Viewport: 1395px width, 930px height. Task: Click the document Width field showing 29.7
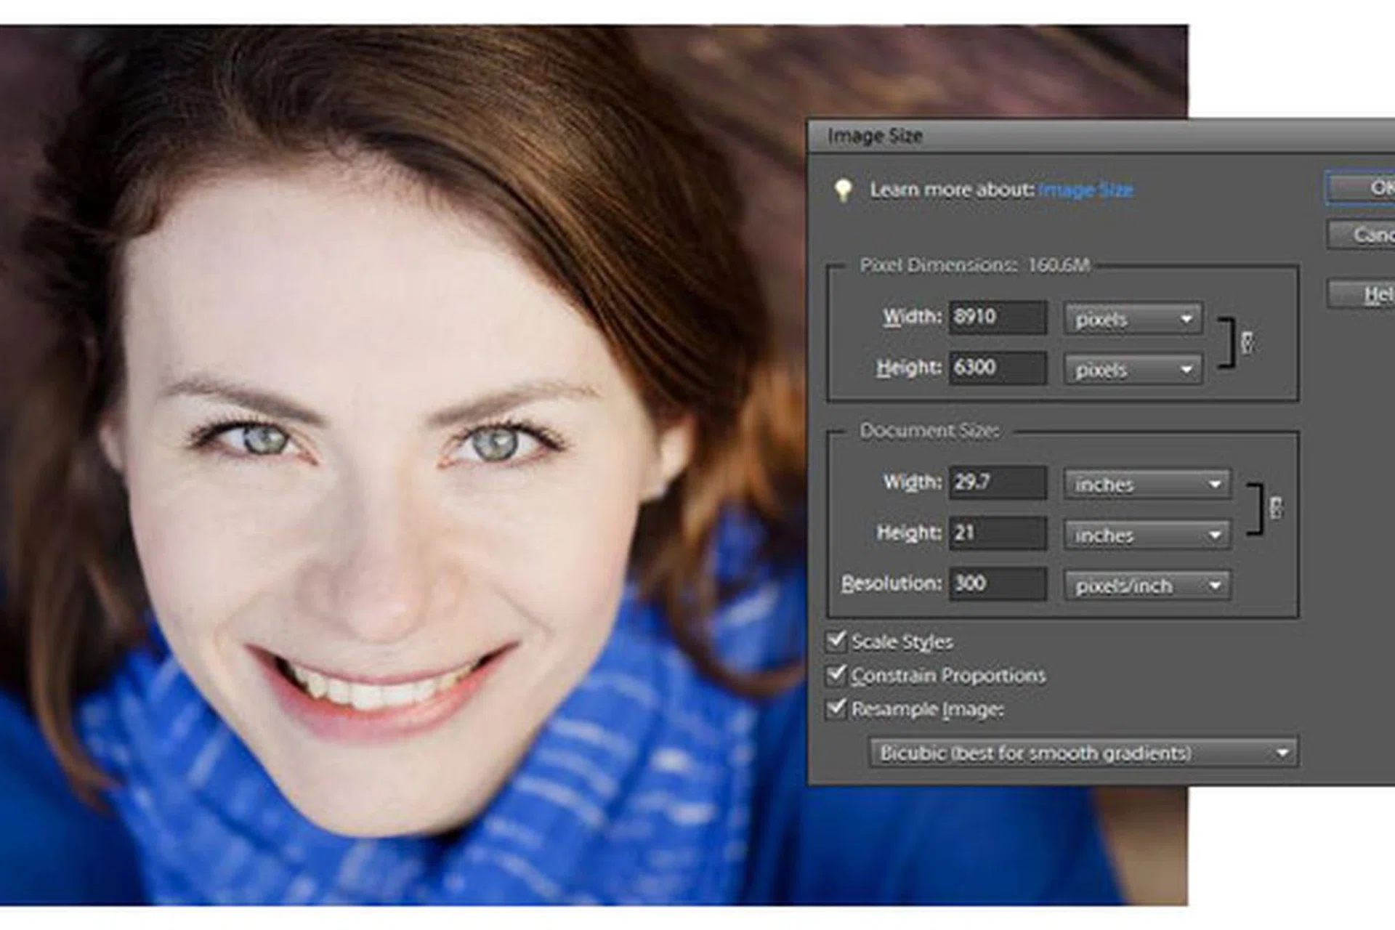pos(997,483)
